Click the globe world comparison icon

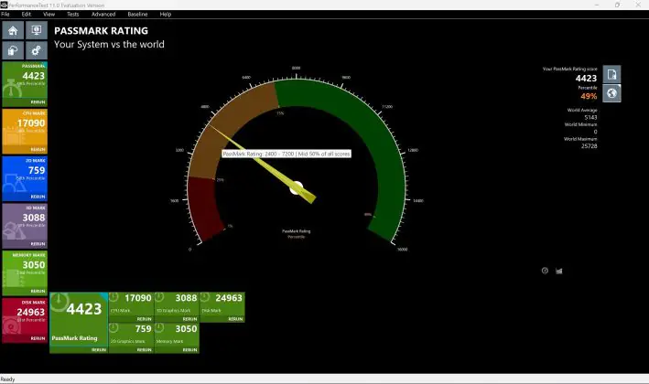tap(611, 93)
